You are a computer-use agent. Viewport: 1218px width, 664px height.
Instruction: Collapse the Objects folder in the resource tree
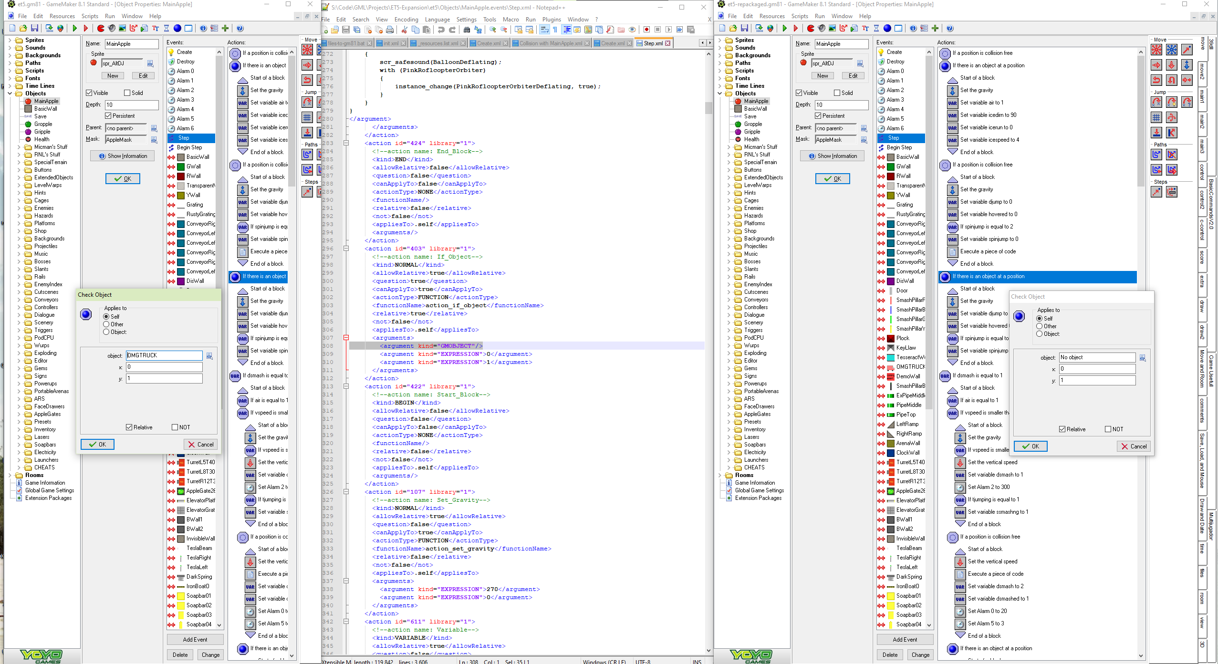tap(10, 93)
